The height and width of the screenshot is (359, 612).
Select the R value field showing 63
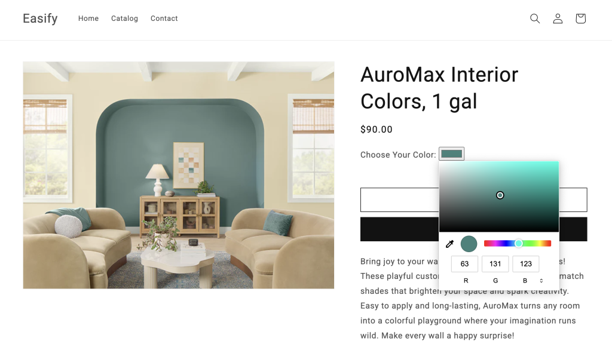tap(464, 264)
